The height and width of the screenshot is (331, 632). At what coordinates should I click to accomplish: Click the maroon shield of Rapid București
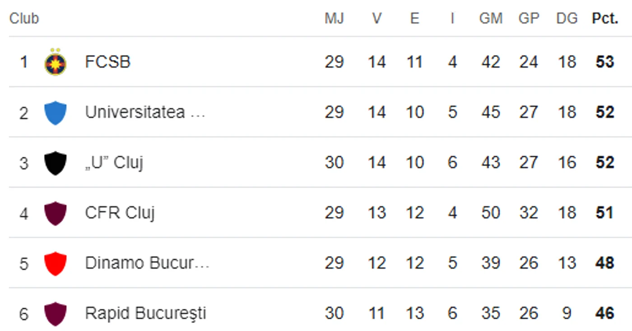56,313
